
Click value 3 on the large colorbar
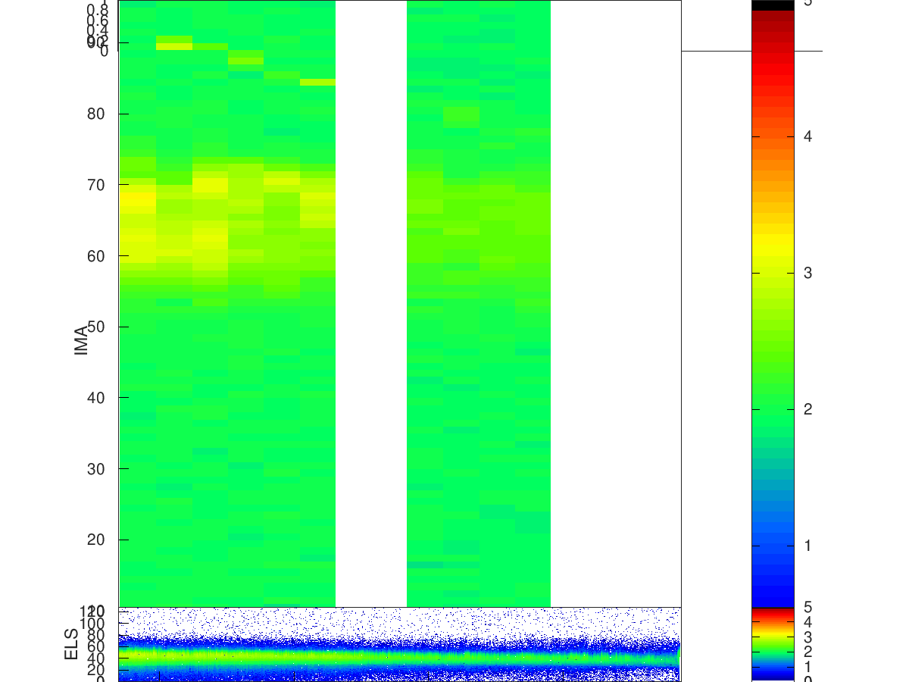pyautogui.click(x=808, y=273)
